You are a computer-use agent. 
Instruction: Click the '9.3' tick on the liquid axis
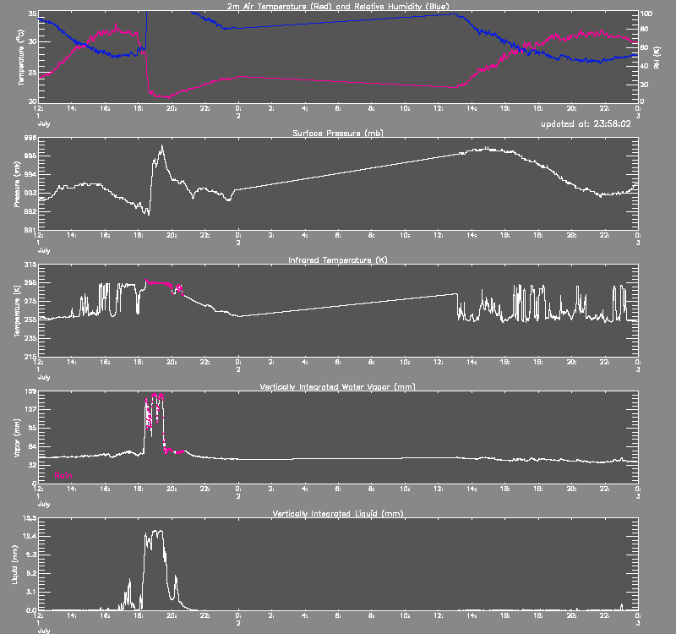pyautogui.click(x=32, y=555)
